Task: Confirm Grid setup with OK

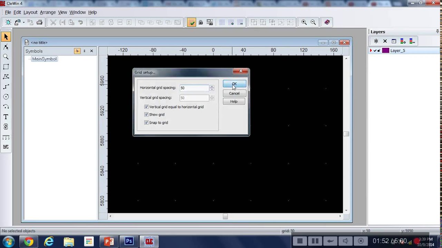Action: (234, 84)
